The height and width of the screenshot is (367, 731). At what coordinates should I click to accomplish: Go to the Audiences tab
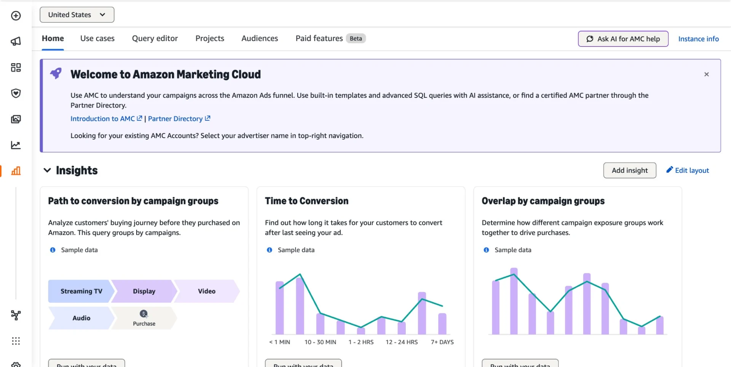coord(260,38)
